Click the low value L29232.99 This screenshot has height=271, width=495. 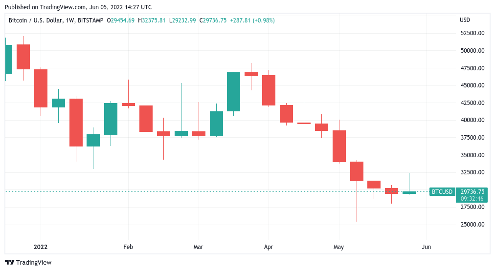[182, 21]
